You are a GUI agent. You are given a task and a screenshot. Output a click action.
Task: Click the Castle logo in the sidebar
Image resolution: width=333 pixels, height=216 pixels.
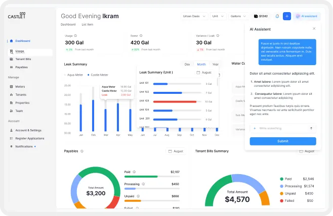pos(17,16)
